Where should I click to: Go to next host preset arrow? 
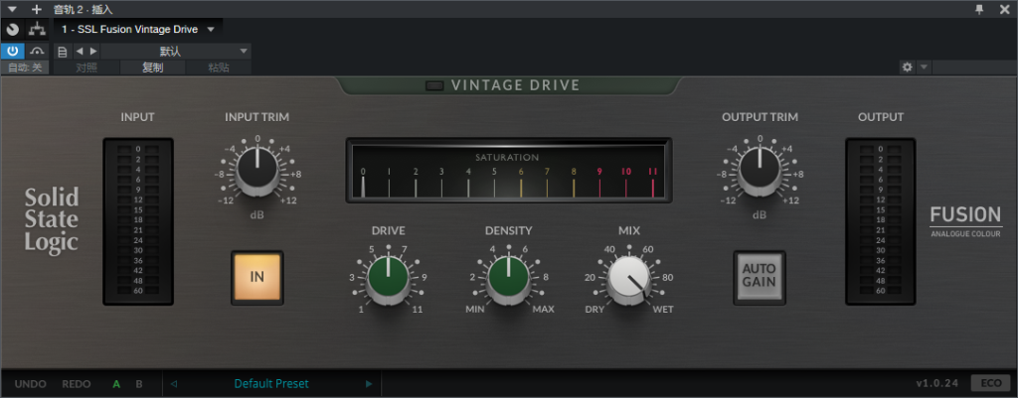(x=93, y=52)
